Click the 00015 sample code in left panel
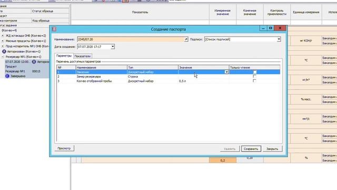 click(x=36, y=71)
